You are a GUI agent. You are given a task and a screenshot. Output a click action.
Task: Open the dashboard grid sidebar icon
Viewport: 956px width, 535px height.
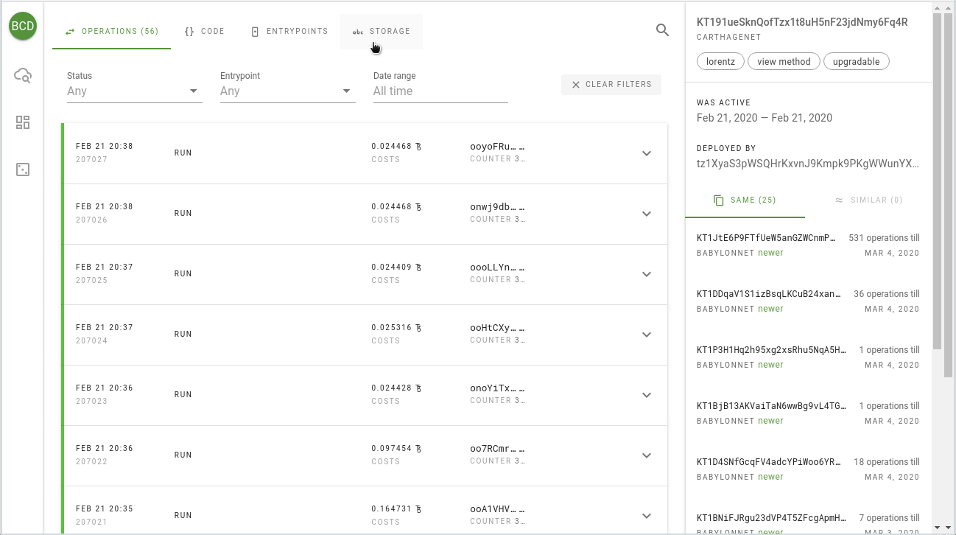[23, 122]
